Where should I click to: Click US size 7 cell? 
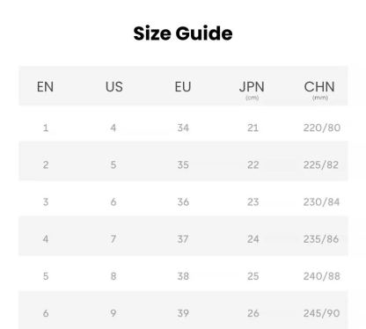coord(113,239)
